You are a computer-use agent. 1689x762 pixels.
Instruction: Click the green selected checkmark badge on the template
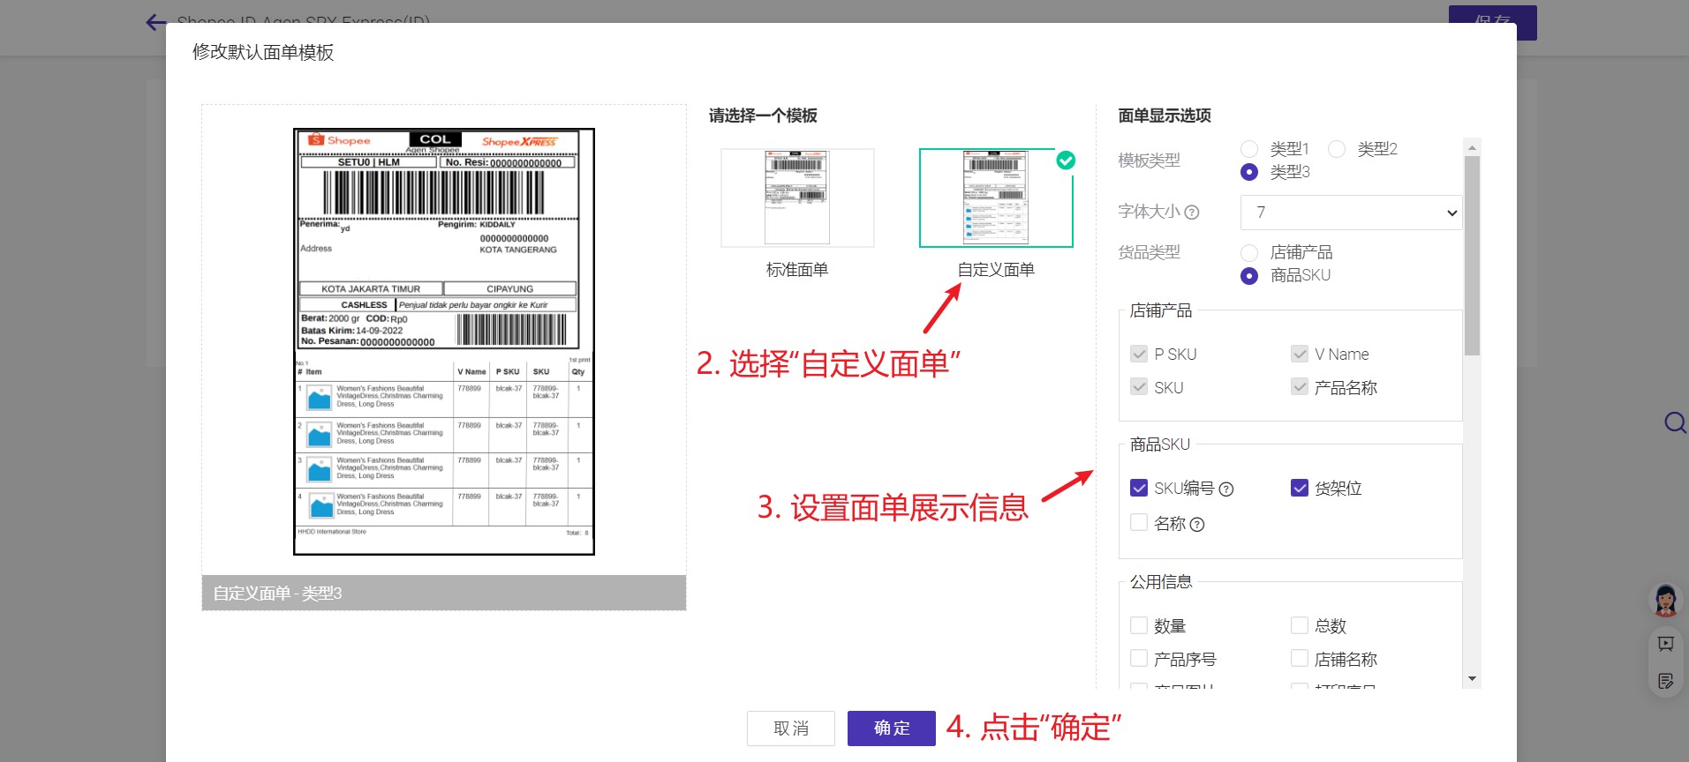pos(1066,161)
